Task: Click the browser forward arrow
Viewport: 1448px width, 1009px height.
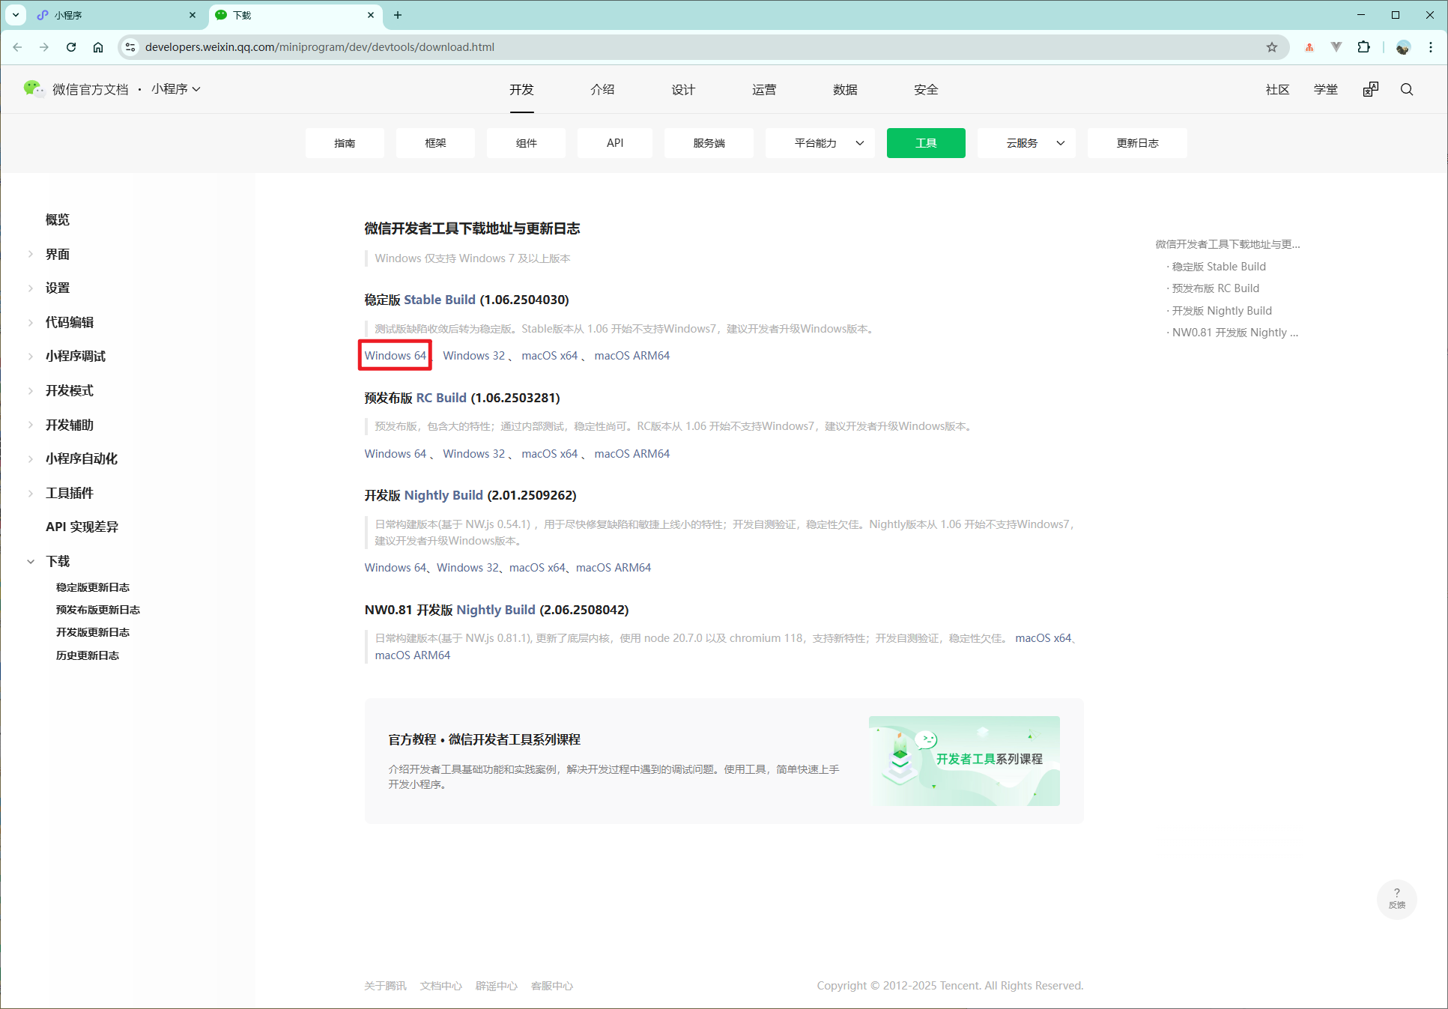Action: coord(44,47)
